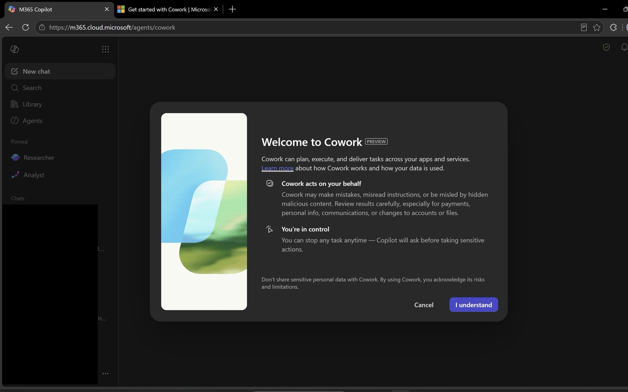The image size is (628, 392).
Task: Bookmark page with the star icon
Action: pos(596,27)
